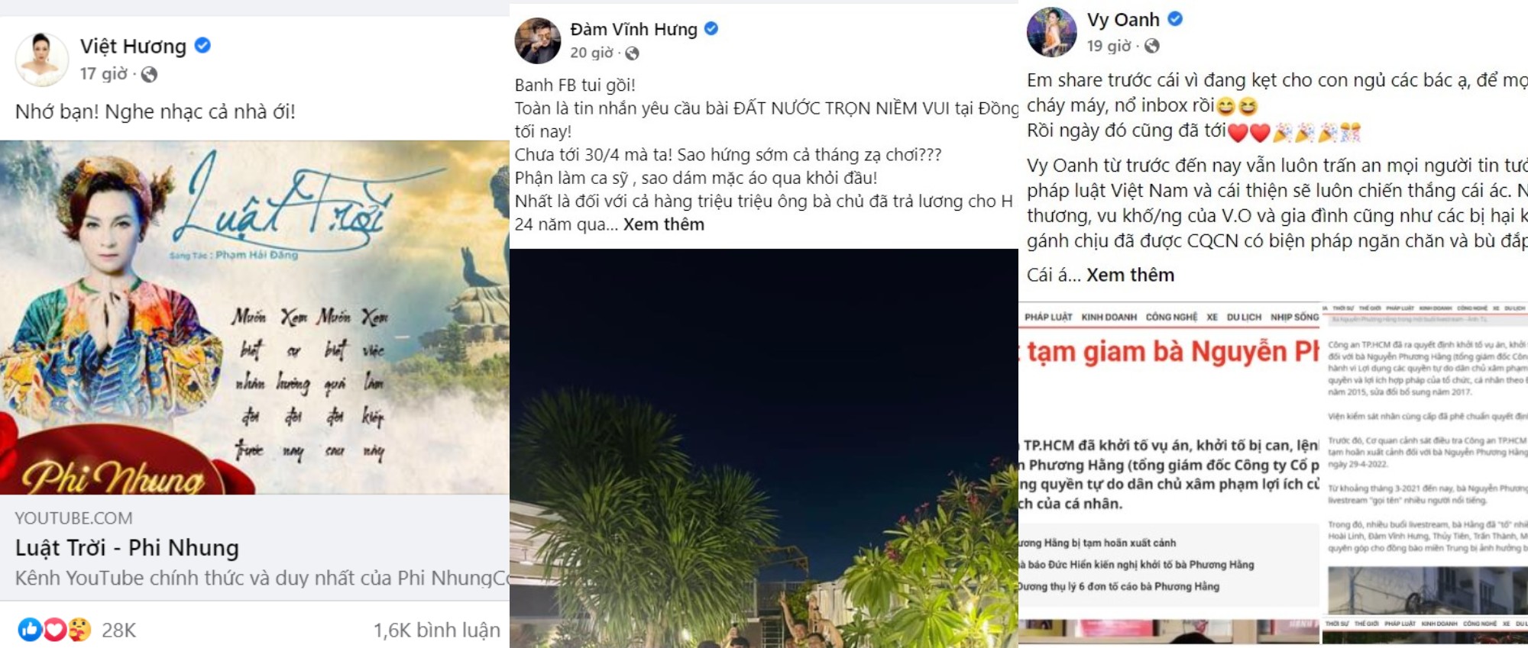This screenshot has width=1528, height=648.
Task: Click the Luật Trời video thumbnail image
Action: 254,317
